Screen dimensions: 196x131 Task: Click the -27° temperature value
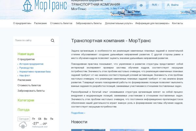click(x=36, y=123)
